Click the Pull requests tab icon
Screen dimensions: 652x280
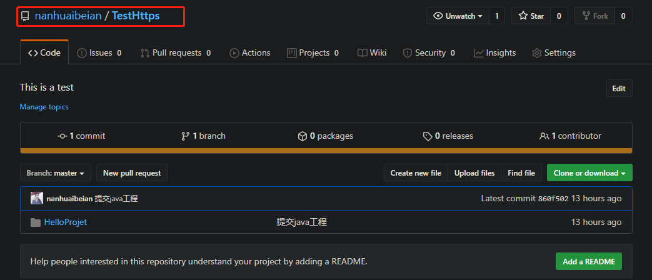pos(144,53)
